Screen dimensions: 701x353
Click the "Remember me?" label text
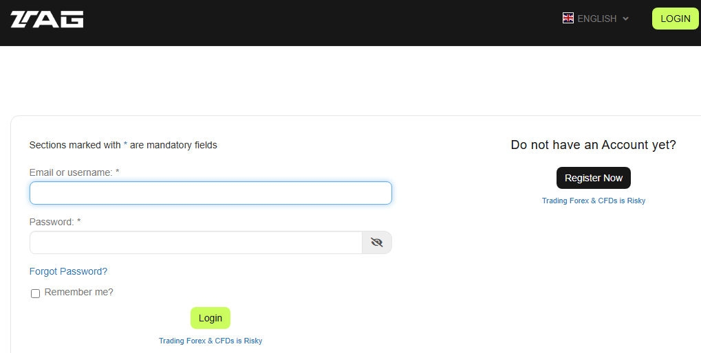(78, 292)
